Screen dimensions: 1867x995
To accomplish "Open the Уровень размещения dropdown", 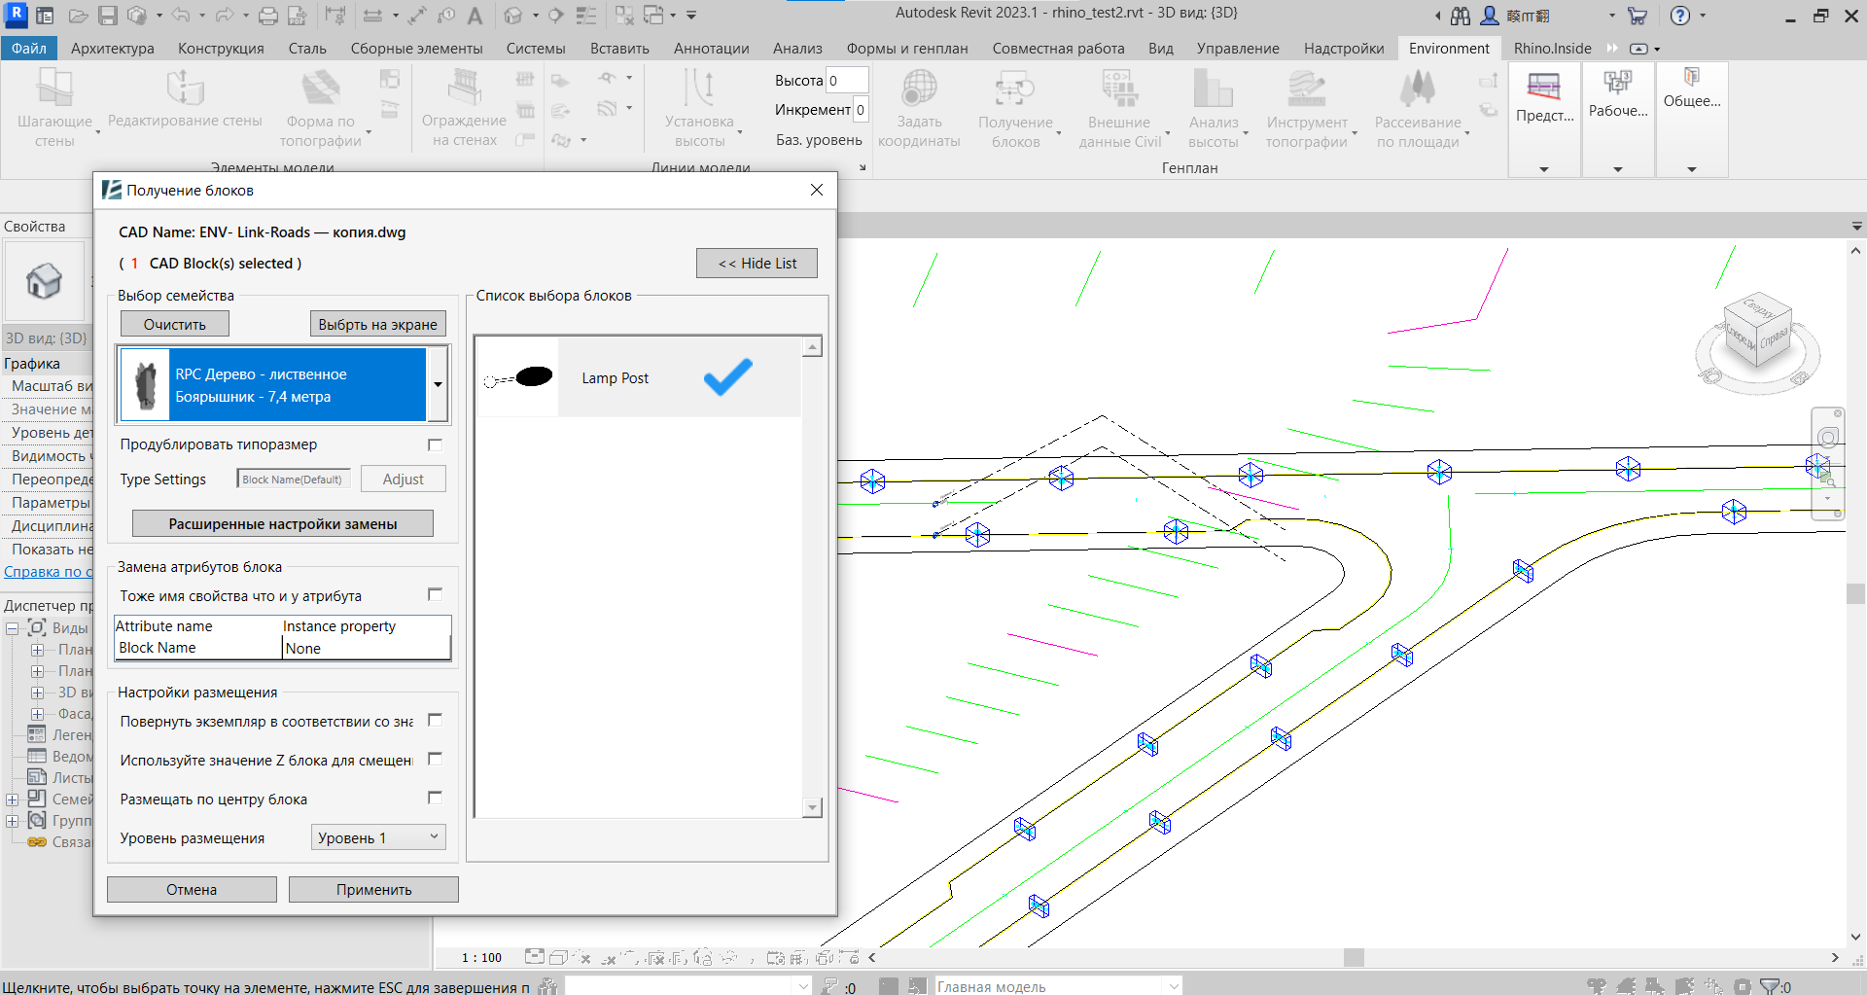I will pos(377,836).
